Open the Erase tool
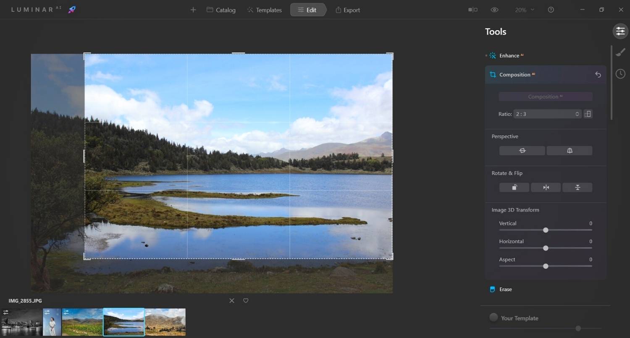This screenshot has width=630, height=338. tap(506, 289)
